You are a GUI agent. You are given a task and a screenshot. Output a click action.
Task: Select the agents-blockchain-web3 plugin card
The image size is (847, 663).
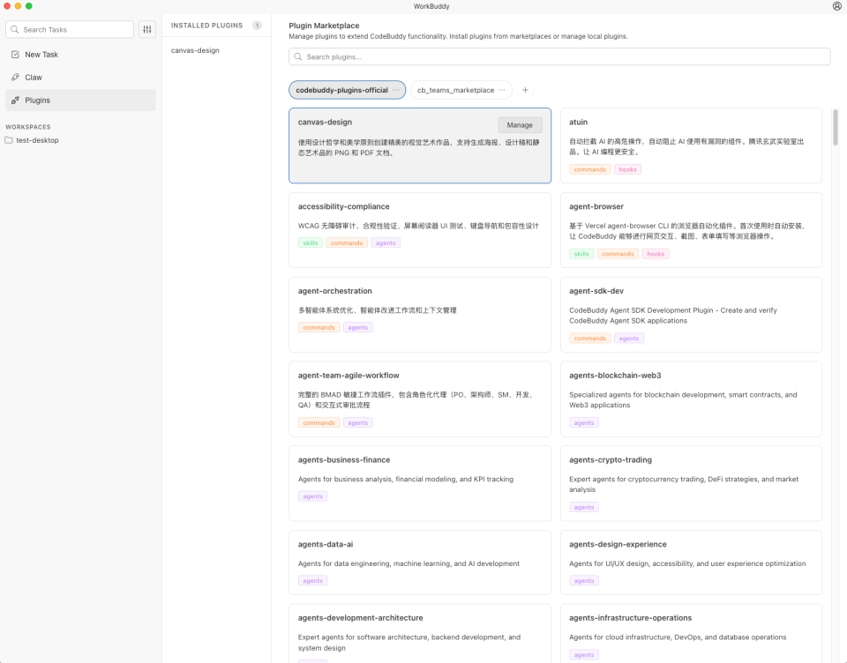click(x=690, y=399)
